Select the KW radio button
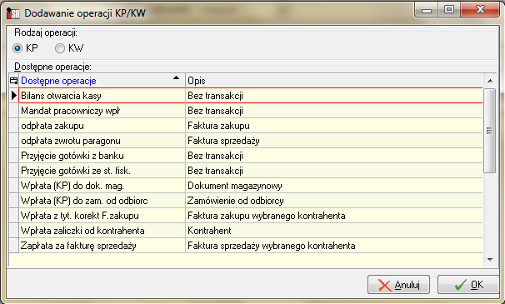Screen dimensions: 505x304 coord(60,48)
